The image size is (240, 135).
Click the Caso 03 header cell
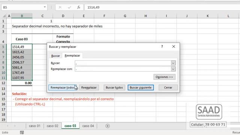click(22, 39)
